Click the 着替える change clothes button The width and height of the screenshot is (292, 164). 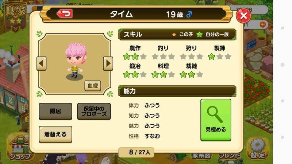[x=55, y=134]
